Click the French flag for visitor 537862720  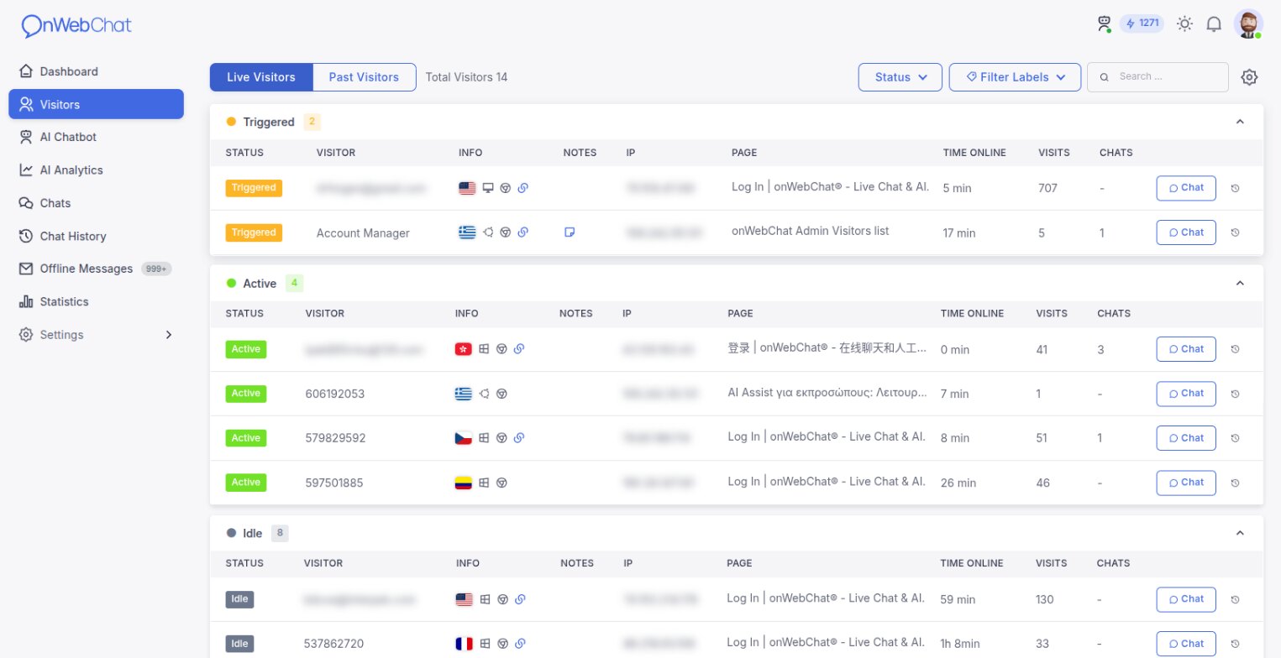(x=464, y=644)
